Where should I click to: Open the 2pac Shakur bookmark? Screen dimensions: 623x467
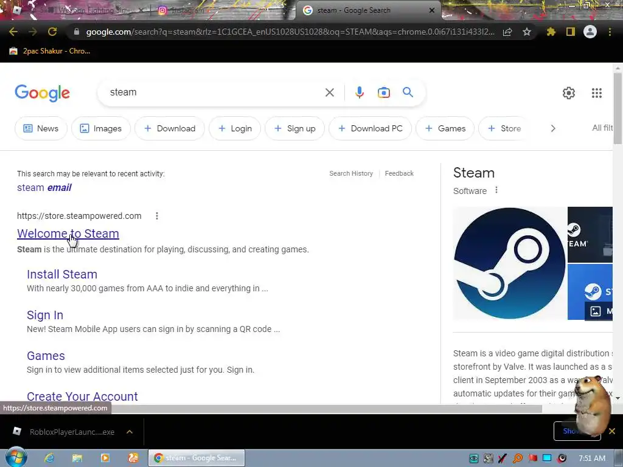pyautogui.click(x=50, y=51)
